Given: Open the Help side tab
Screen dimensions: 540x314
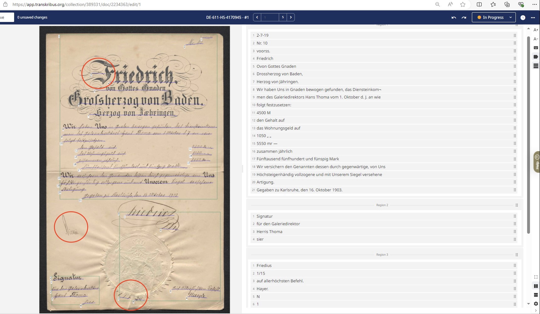Looking at the screenshot, I should coord(537,162).
